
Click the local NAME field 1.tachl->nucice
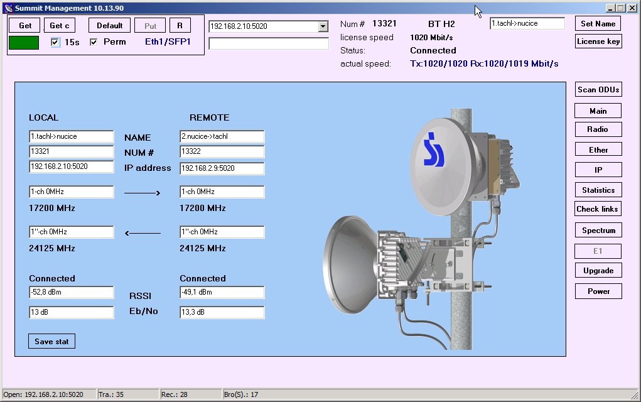pyautogui.click(x=71, y=137)
